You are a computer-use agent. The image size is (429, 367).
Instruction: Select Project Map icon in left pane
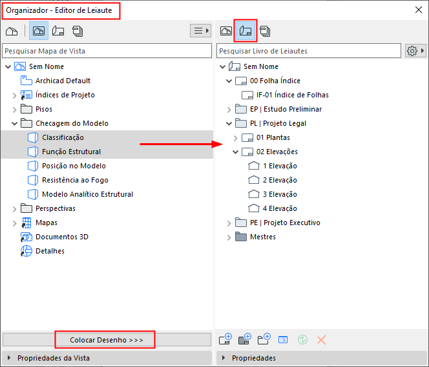pyautogui.click(x=12, y=31)
